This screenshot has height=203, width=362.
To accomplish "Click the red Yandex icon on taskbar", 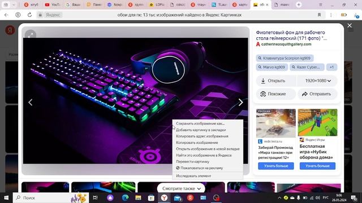I will coord(190,198).
